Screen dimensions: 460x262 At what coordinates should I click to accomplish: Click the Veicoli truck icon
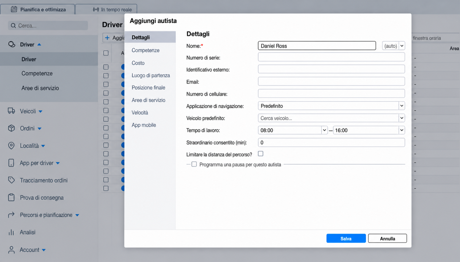[11, 111]
